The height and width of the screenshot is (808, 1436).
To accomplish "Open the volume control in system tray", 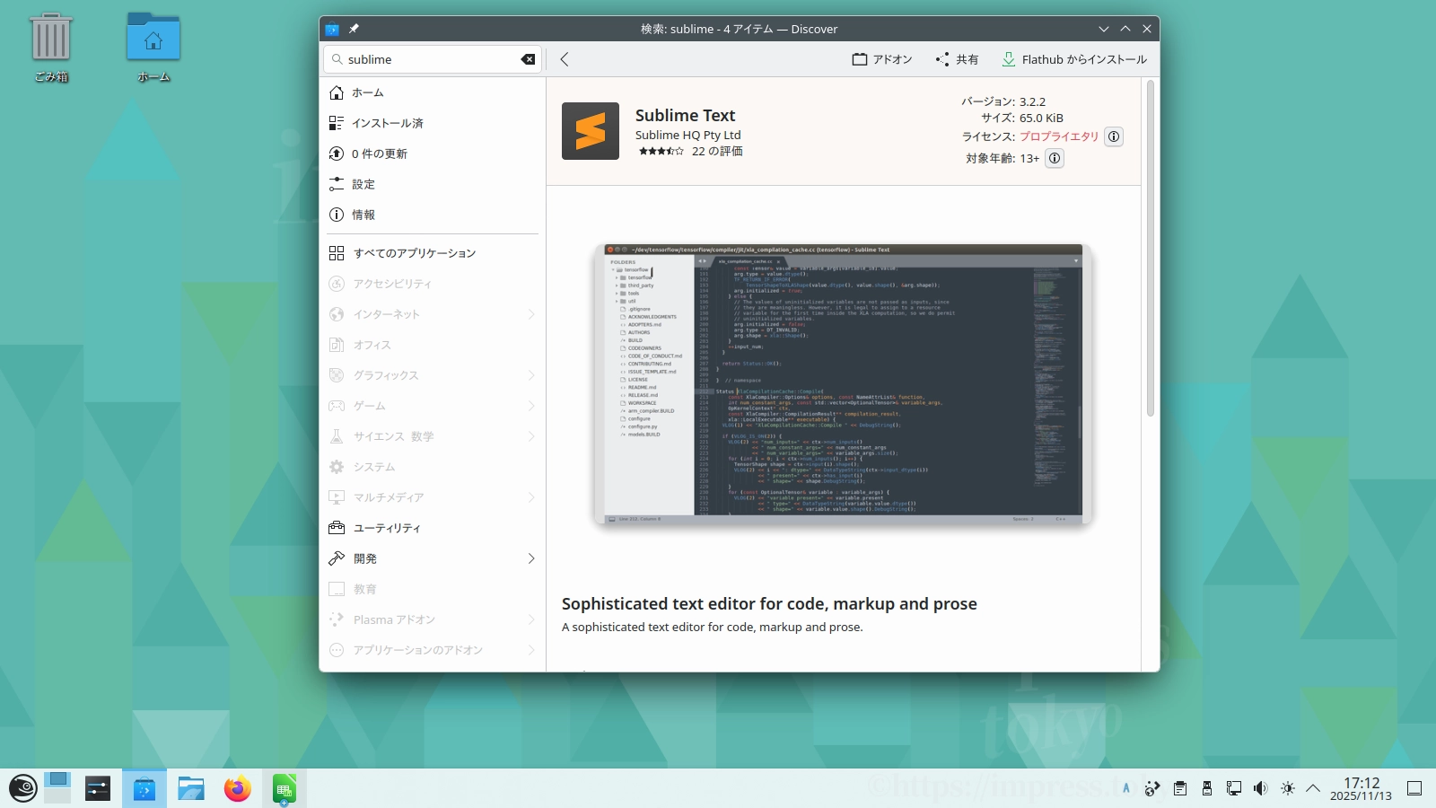I will pos(1261,788).
